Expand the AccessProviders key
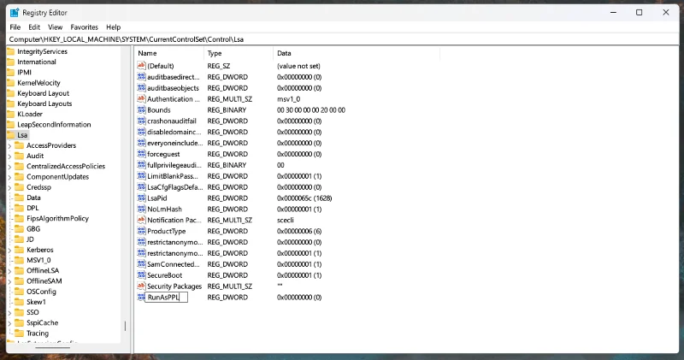The image size is (684, 360). (9, 145)
